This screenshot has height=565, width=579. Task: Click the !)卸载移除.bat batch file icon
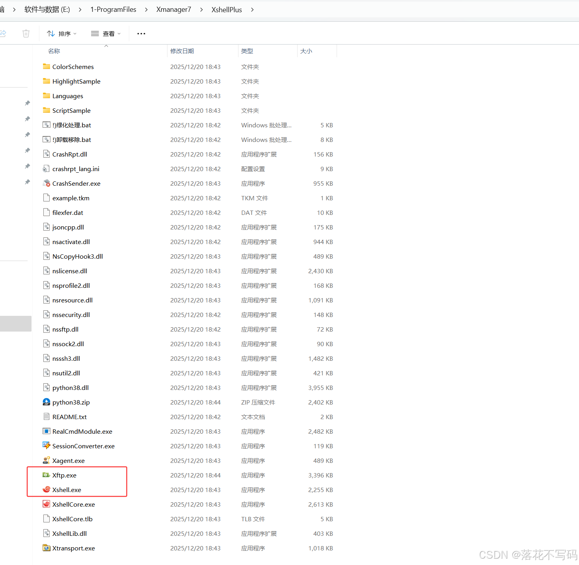tap(47, 140)
